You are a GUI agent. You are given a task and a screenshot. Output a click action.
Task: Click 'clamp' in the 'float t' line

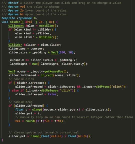pos(36,109)
